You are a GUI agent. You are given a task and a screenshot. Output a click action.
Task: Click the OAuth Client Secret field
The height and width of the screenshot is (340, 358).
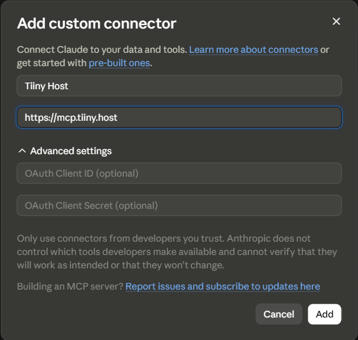[x=179, y=205]
